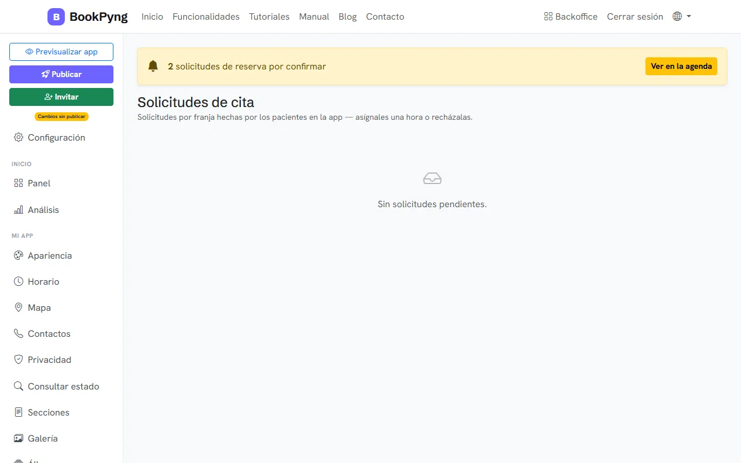Open the Inicio menu item
The width and height of the screenshot is (741, 463).
click(x=152, y=17)
